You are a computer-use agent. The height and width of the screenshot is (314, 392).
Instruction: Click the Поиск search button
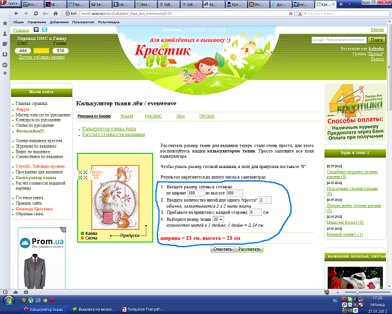[377, 40]
